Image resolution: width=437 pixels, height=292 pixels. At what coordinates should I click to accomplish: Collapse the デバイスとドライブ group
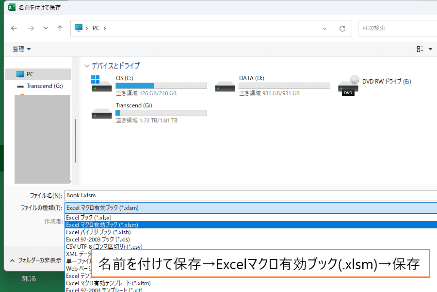(x=87, y=66)
